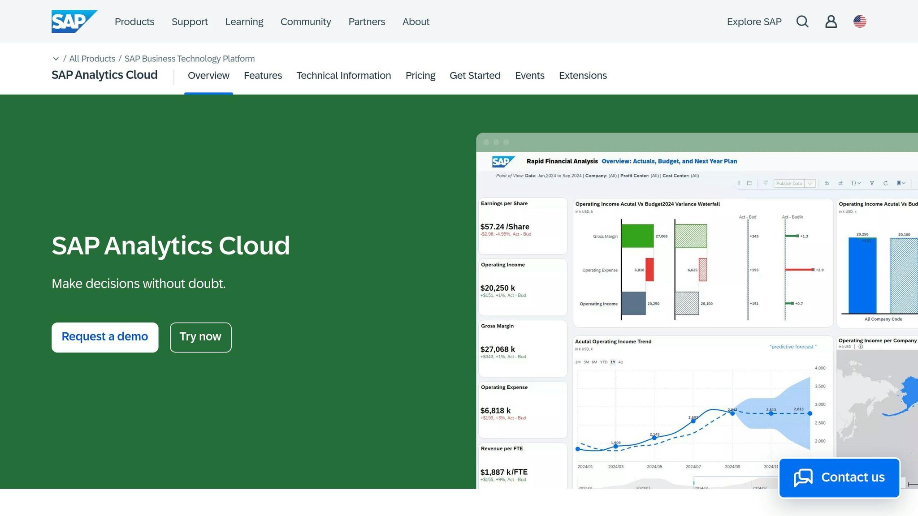This screenshot has width=918, height=516.
Task: Click the Earnings per Share KPI card
Action: [523, 226]
